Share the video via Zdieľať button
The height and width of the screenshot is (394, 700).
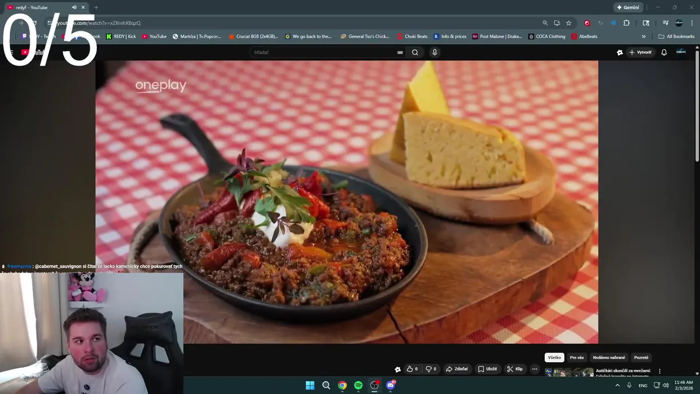(457, 369)
